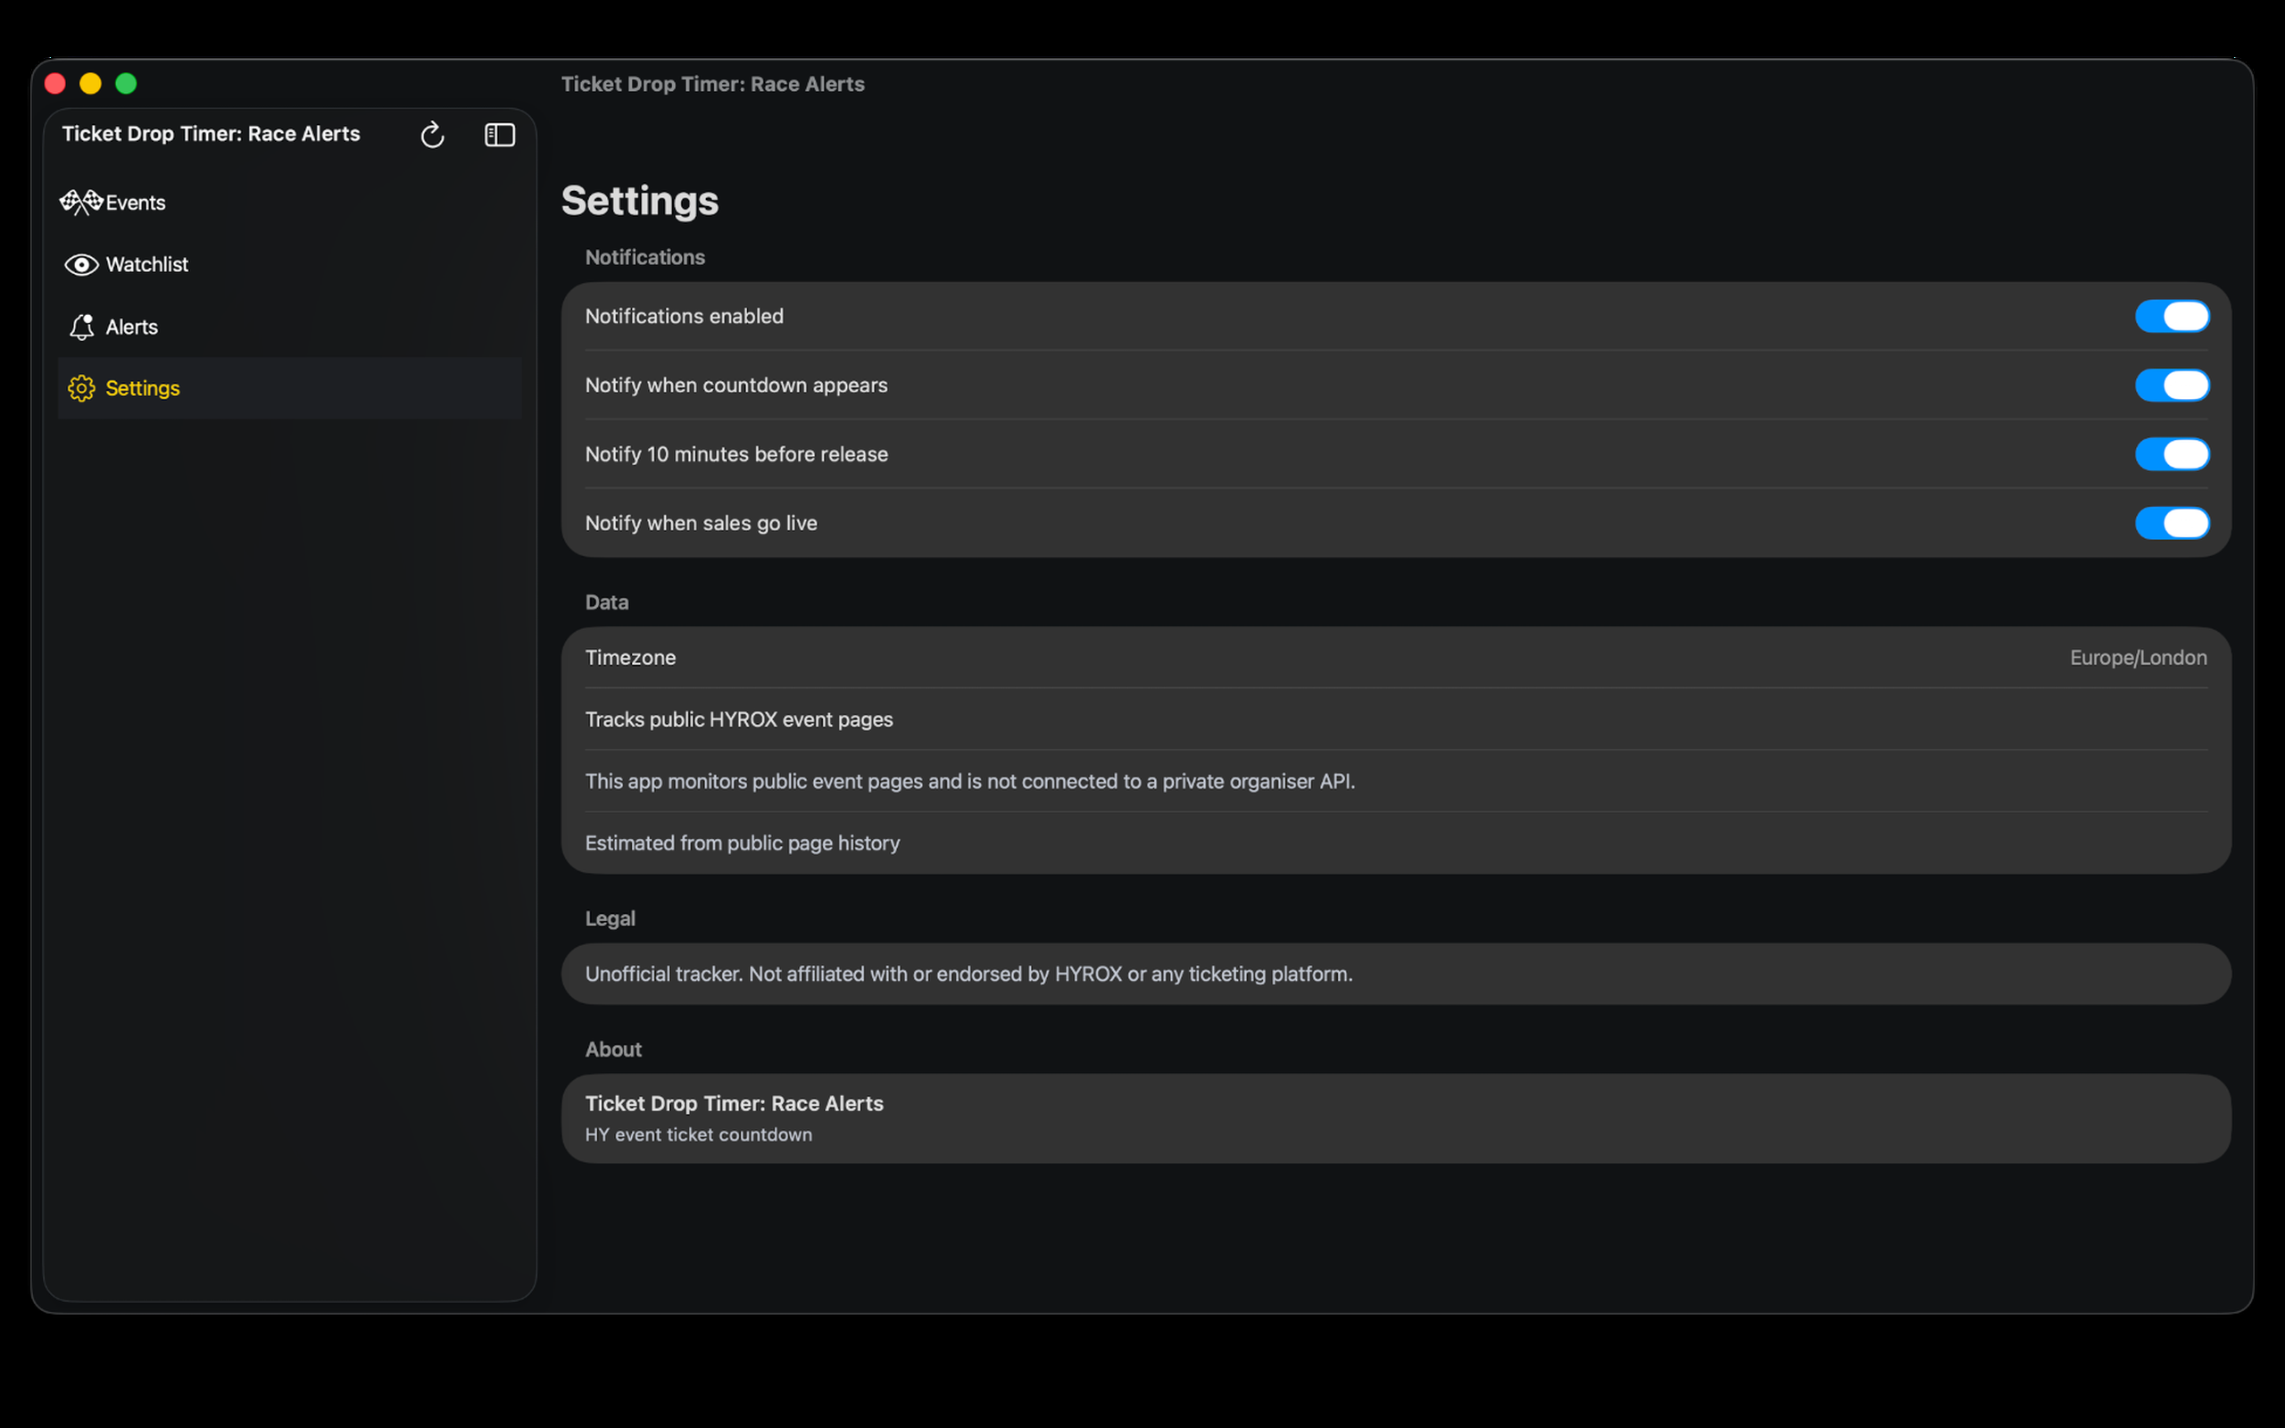2285x1428 pixels.
Task: Close the window with red button
Action: coord(54,84)
